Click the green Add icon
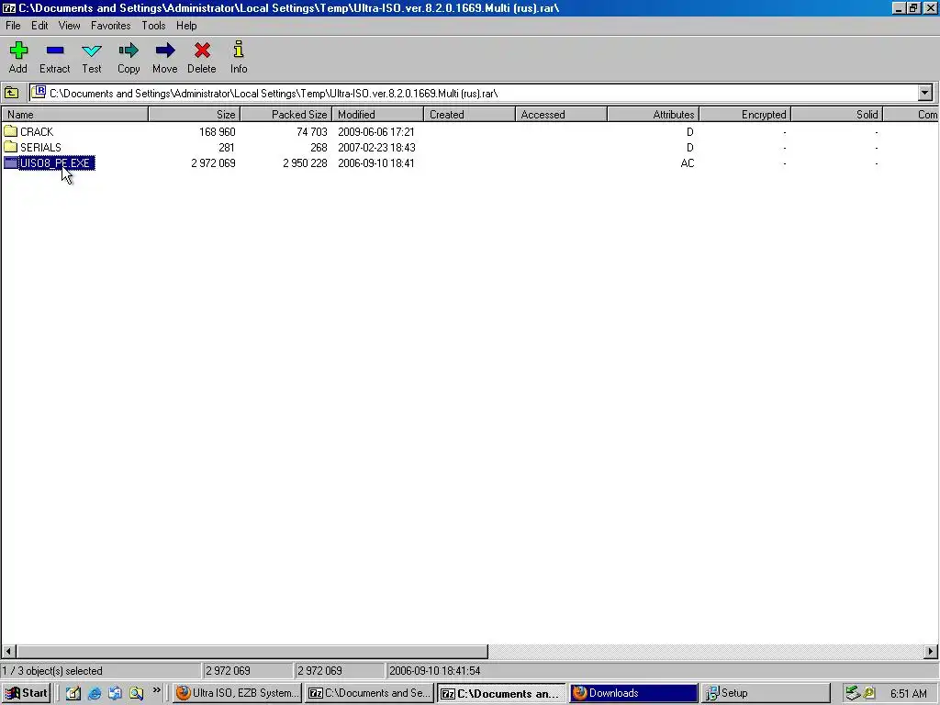This screenshot has height=705, width=940. pos(18,50)
